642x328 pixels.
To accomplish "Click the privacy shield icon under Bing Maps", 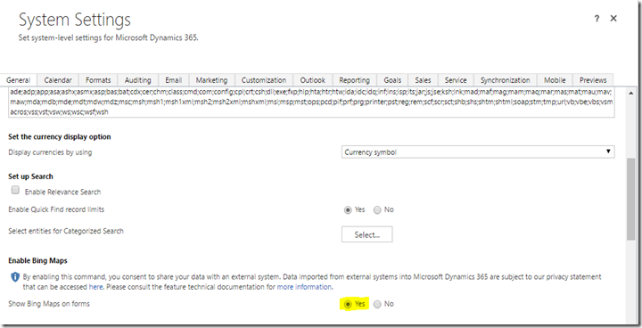I will (15, 277).
